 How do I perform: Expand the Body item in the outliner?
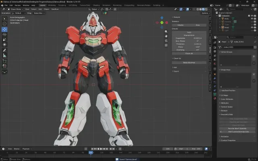(x=220, y=19)
